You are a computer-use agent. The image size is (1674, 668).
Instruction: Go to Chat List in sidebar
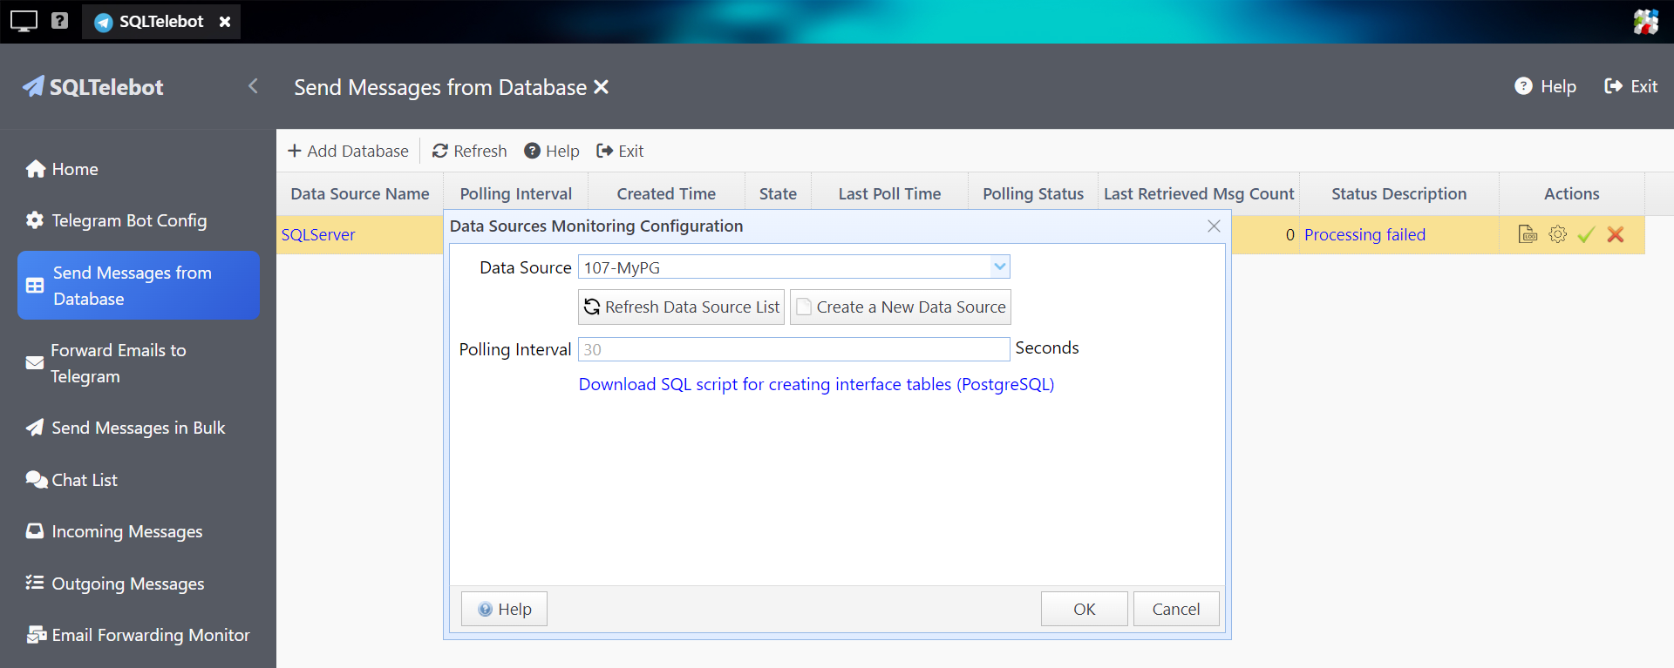(x=84, y=480)
